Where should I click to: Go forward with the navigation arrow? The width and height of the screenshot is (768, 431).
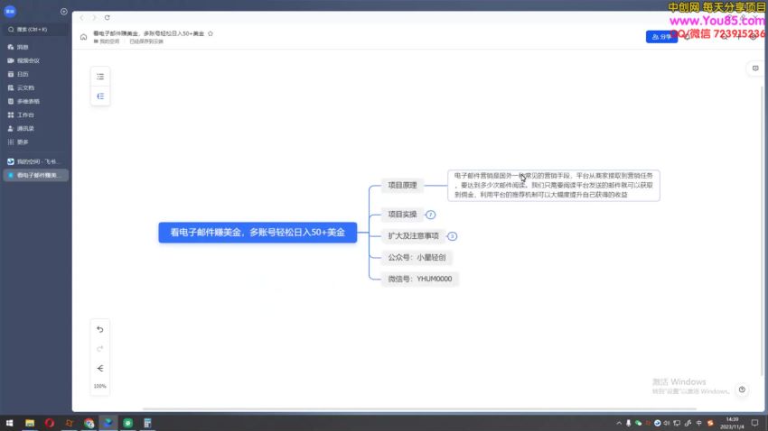[x=94, y=18]
